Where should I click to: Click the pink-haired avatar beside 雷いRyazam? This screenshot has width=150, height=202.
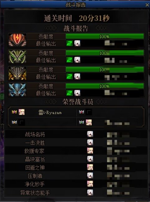click(x=21, y=112)
